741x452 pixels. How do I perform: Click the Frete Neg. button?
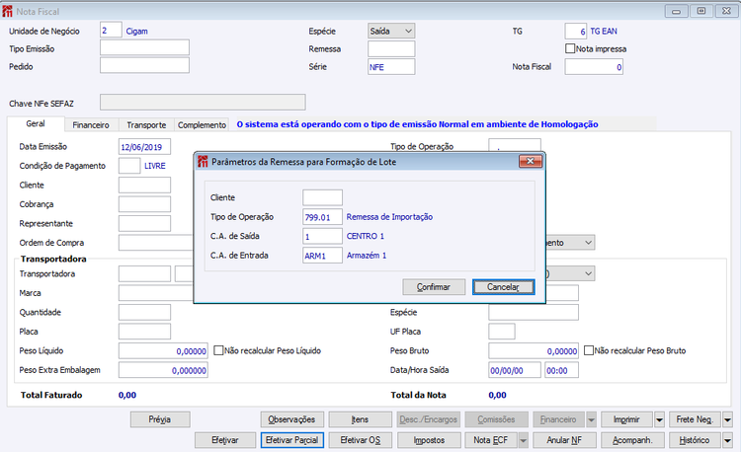696,419
